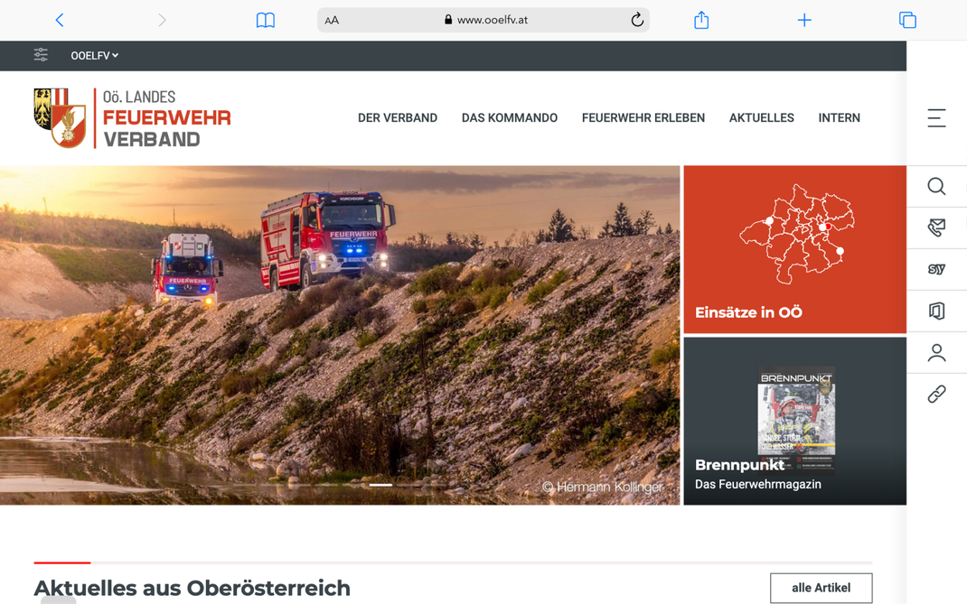The width and height of the screenshot is (967, 604).
Task: Open the link-sharing chain icon
Action: [x=936, y=394]
